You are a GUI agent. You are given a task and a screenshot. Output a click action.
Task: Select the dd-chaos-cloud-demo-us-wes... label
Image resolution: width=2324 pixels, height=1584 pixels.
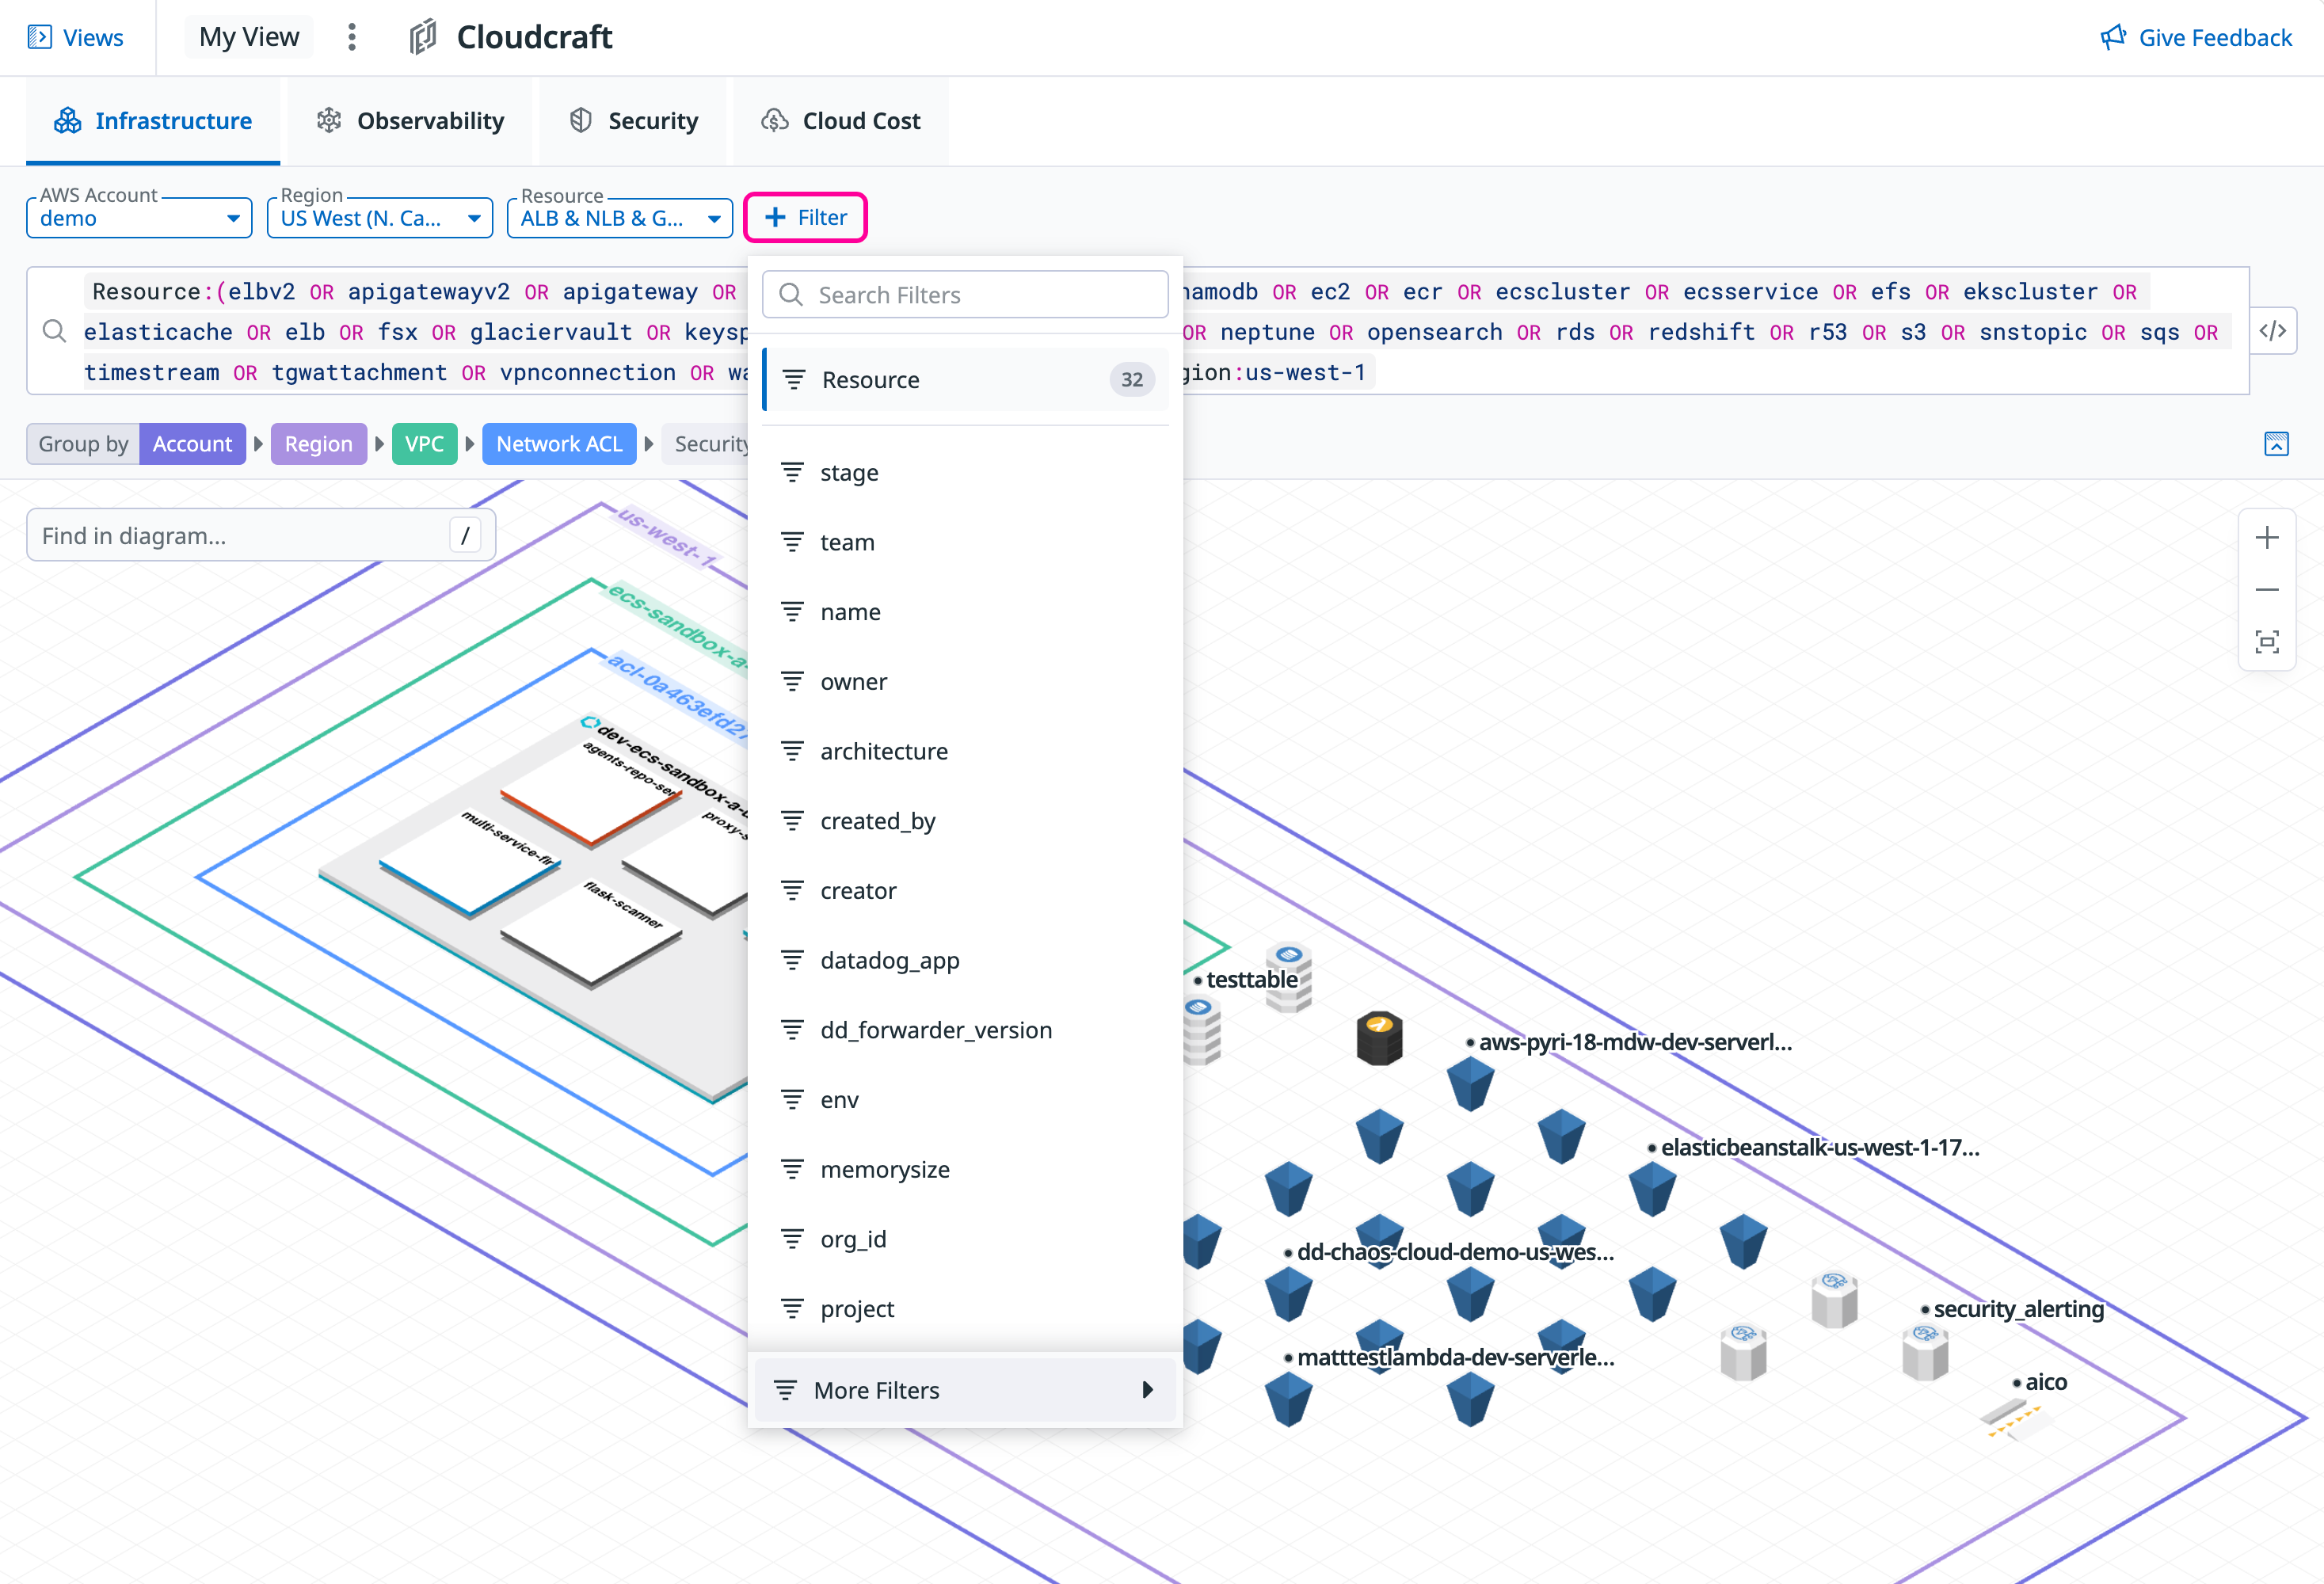pos(1455,1252)
